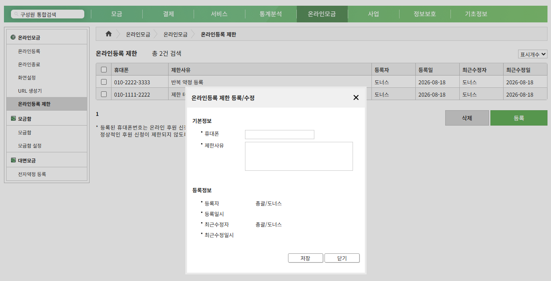Viewport: 551px width, 281px height.
Task: Toggle the select-all checkbox in table header
Action: [x=104, y=69]
